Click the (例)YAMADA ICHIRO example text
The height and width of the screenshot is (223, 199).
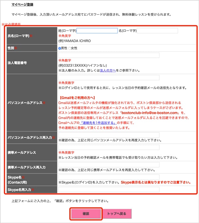pos(74,41)
